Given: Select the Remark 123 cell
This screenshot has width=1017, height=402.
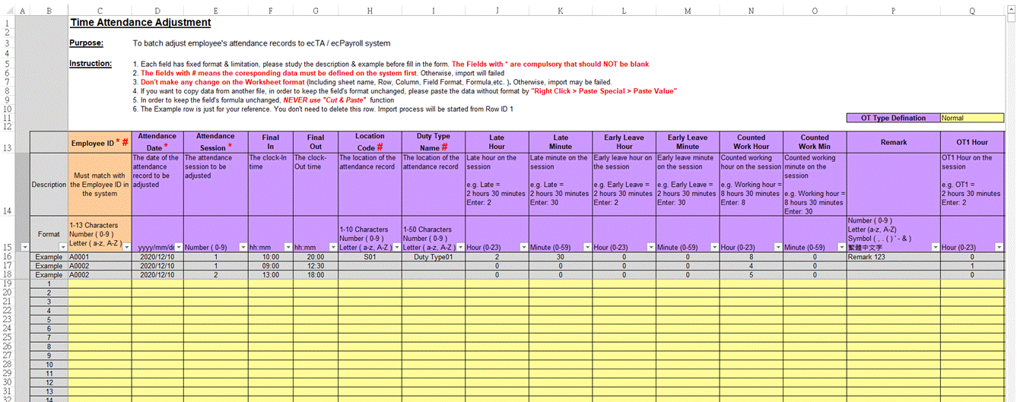Looking at the screenshot, I should [x=893, y=258].
